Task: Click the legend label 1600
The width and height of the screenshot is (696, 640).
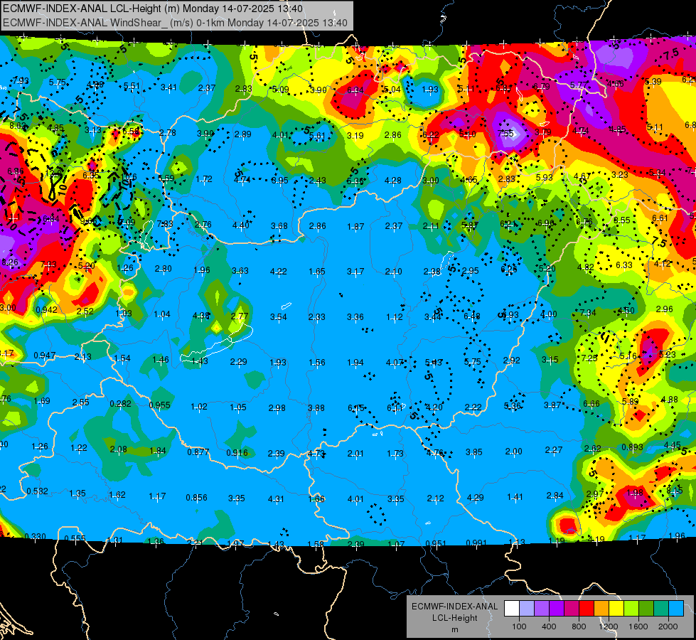Action: click(638, 626)
